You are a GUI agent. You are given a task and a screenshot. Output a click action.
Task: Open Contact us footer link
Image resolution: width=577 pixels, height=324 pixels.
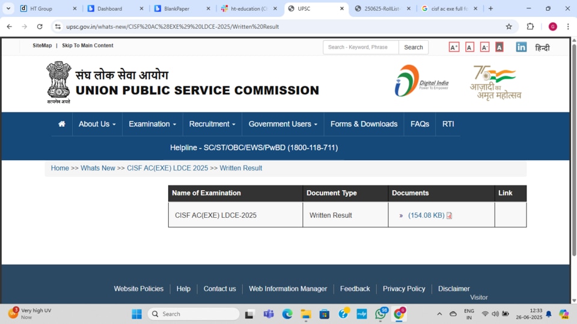point(220,289)
